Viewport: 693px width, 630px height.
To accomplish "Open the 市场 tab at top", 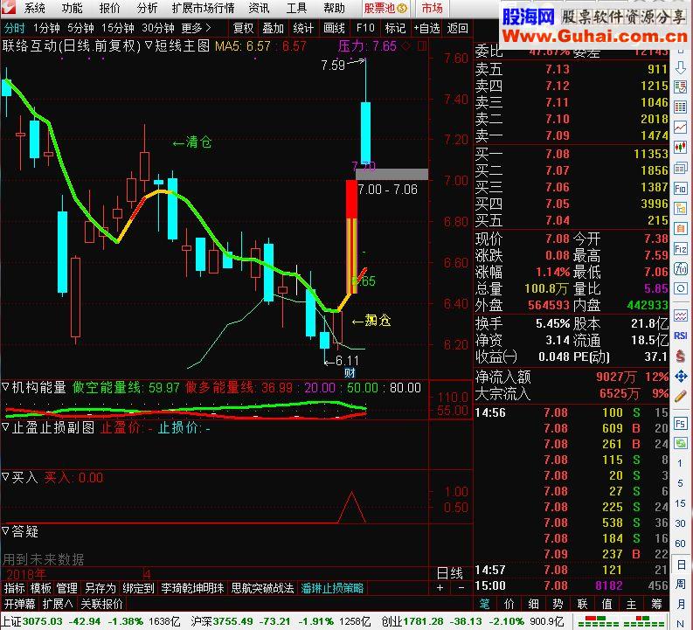I will pyautogui.click(x=432, y=8).
